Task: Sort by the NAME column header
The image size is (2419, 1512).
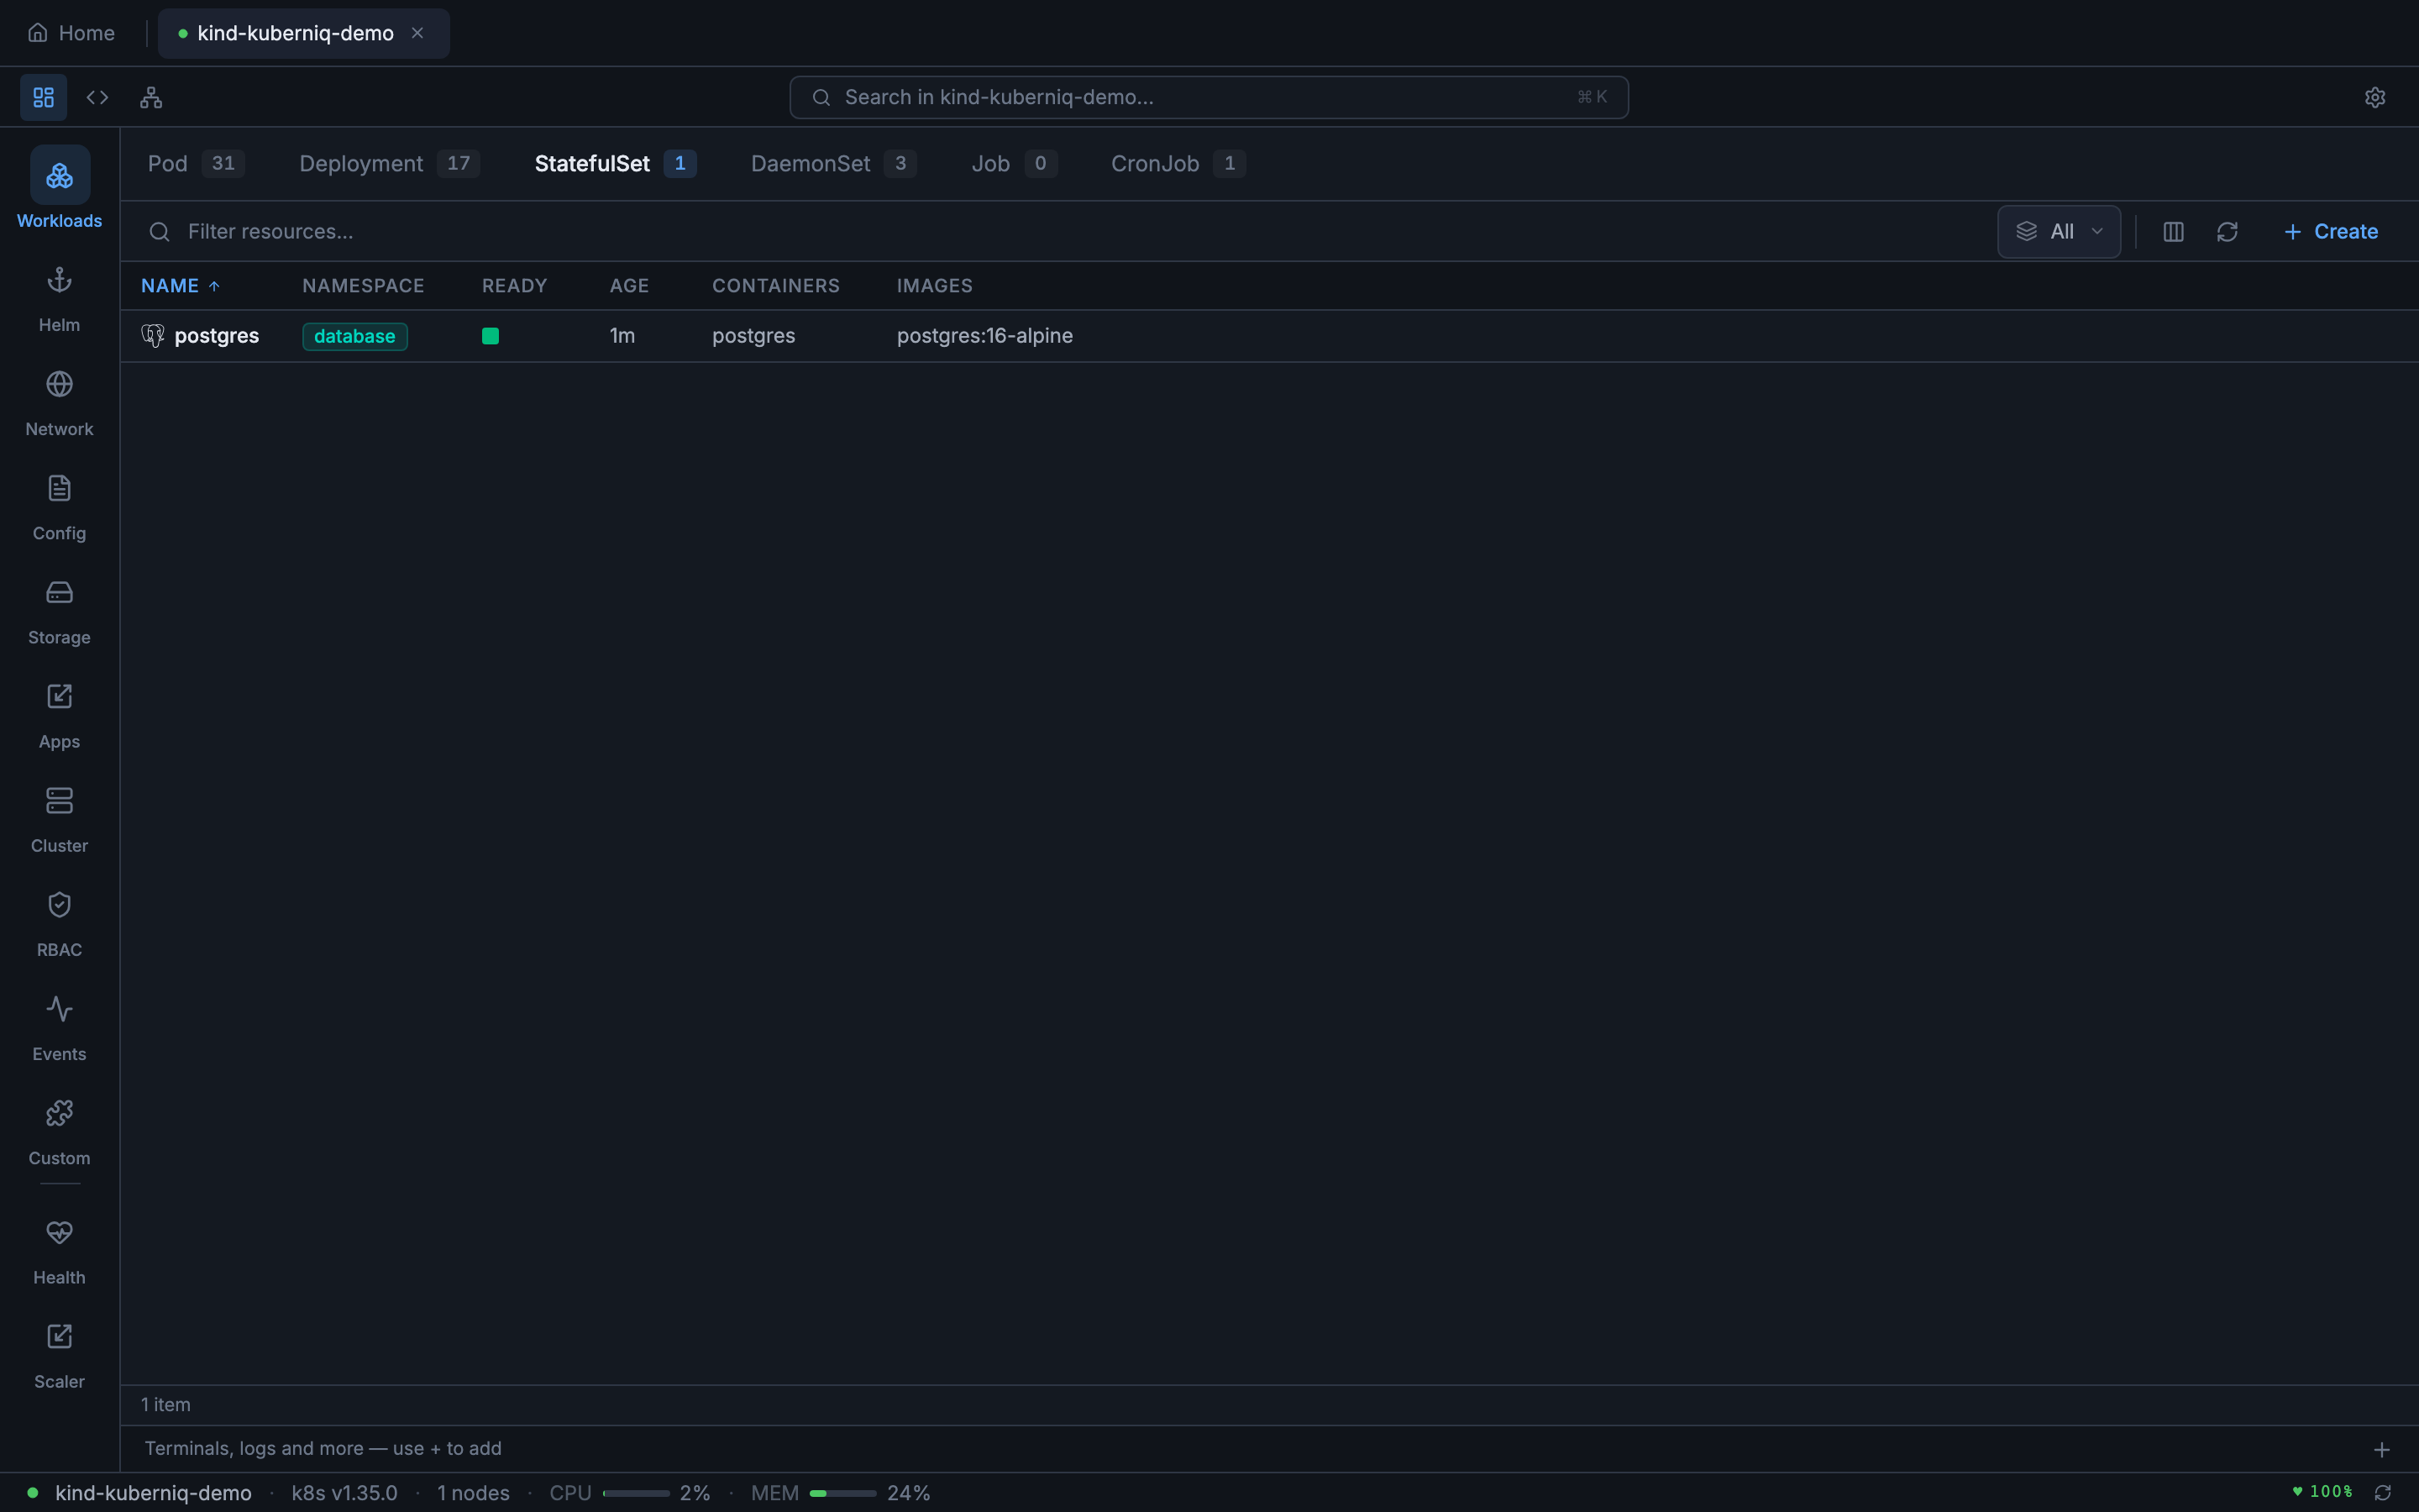Action: (x=180, y=285)
